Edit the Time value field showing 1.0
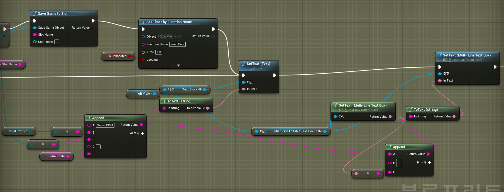The width and height of the screenshot is (504, 192). (159, 52)
